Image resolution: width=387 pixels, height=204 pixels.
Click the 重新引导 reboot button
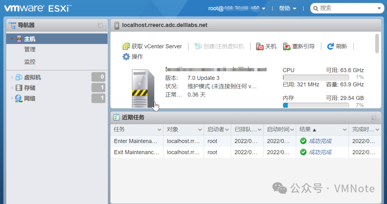point(298,46)
